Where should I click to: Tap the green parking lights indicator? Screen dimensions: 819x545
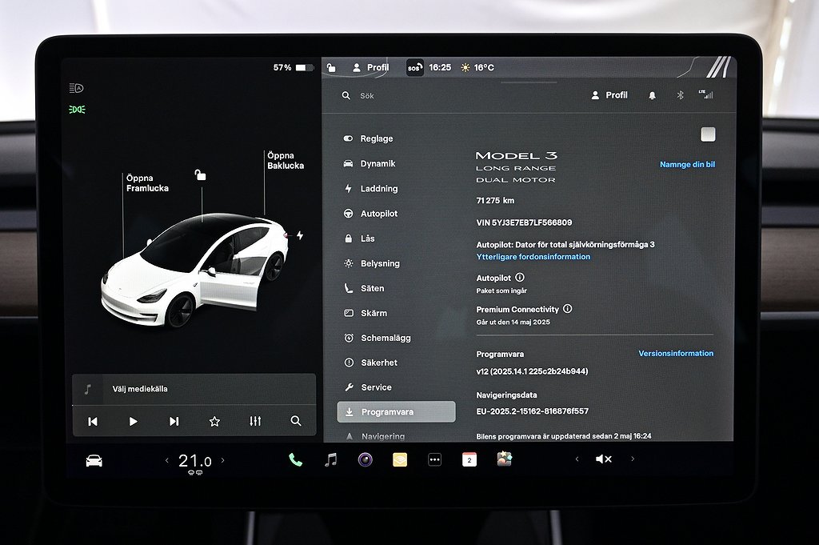(x=77, y=109)
